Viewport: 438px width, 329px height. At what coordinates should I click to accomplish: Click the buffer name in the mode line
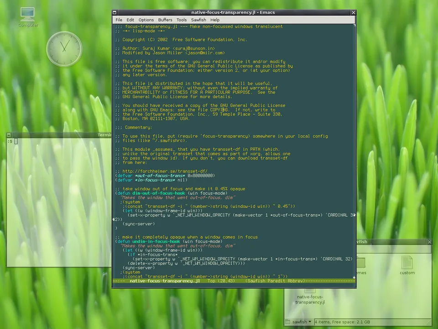pyautogui.click(x=165, y=281)
